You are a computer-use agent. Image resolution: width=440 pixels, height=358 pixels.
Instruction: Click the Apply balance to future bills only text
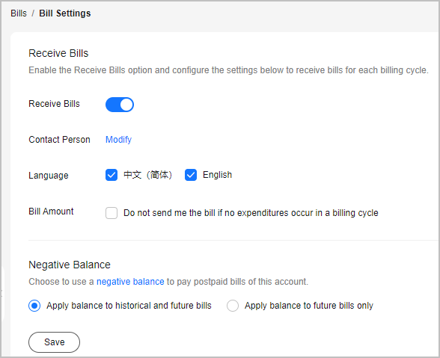click(x=308, y=306)
